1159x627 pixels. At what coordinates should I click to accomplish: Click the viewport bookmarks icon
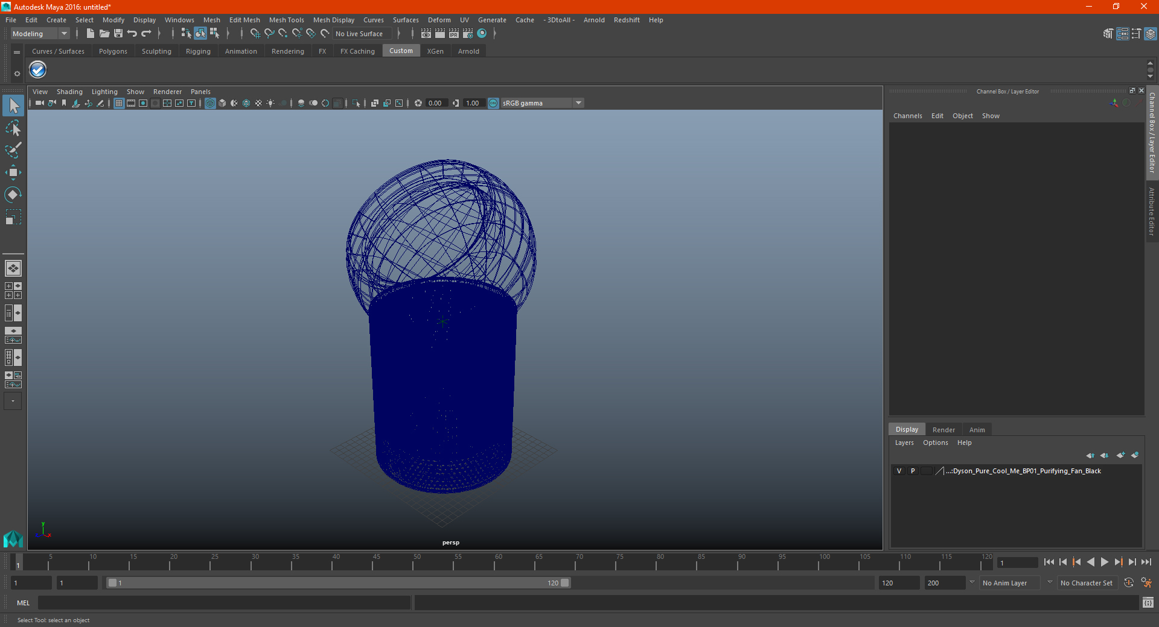point(64,103)
